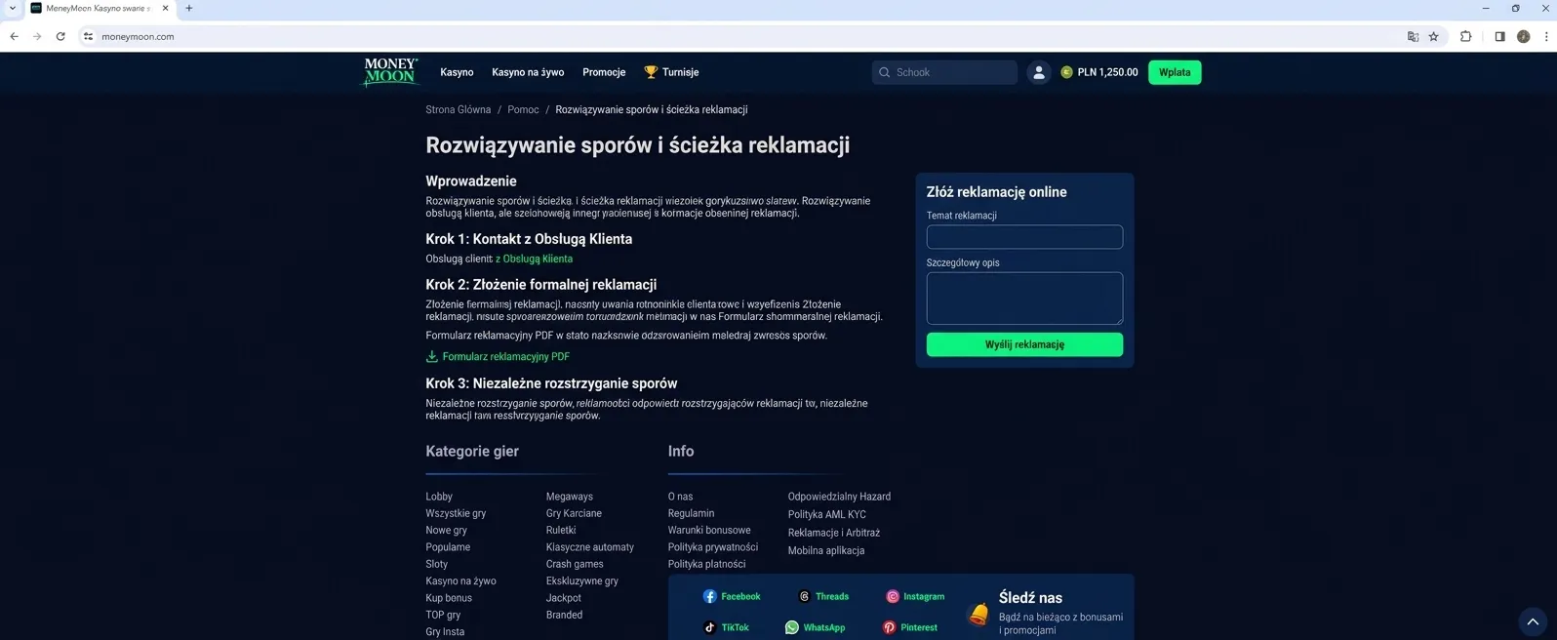This screenshot has height=640, width=1557.
Task: Open Wszystkie gry footer link
Action: [456, 513]
